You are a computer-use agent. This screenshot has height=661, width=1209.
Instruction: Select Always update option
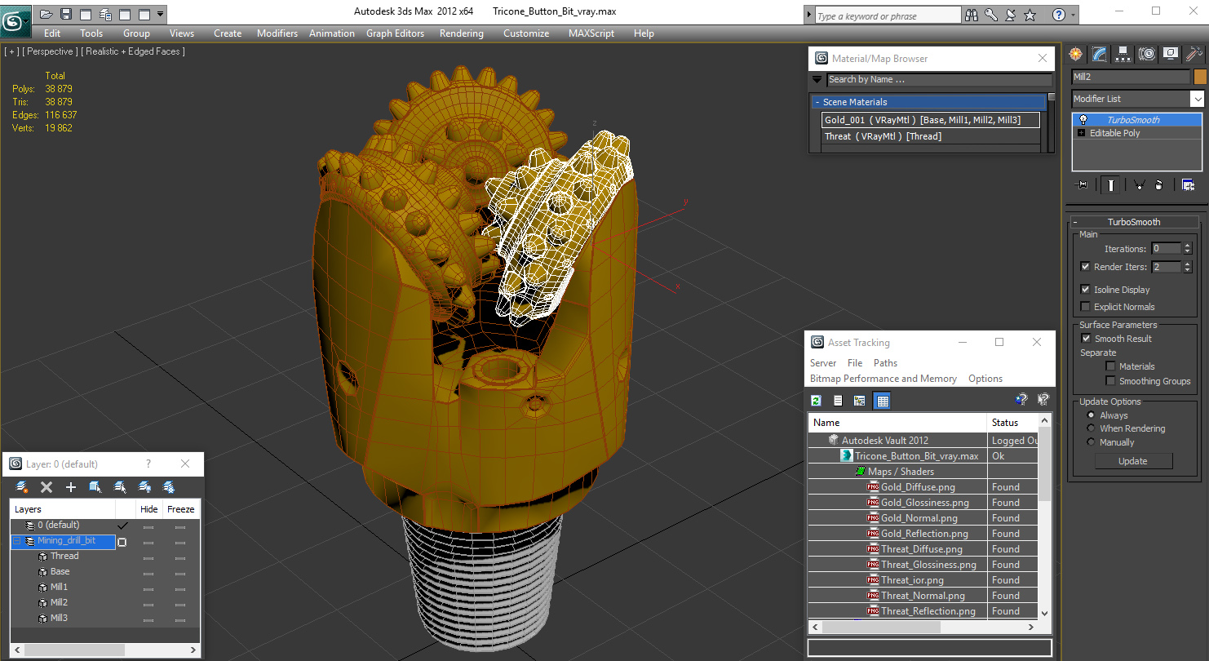(1092, 415)
